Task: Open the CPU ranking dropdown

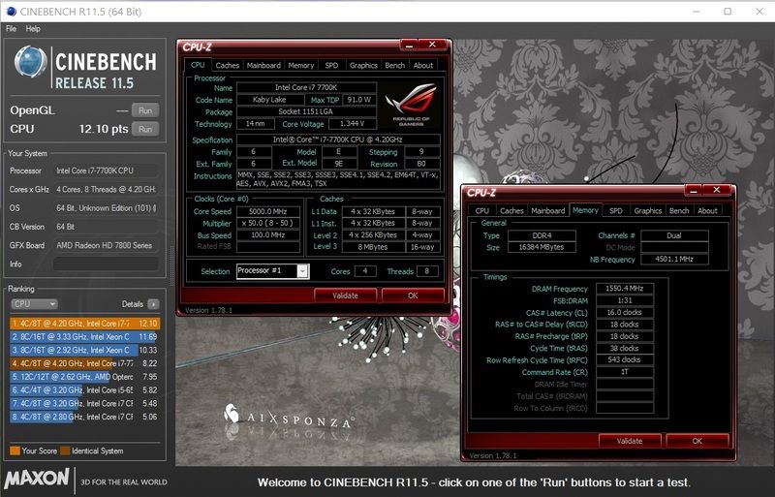Action: pos(34,304)
